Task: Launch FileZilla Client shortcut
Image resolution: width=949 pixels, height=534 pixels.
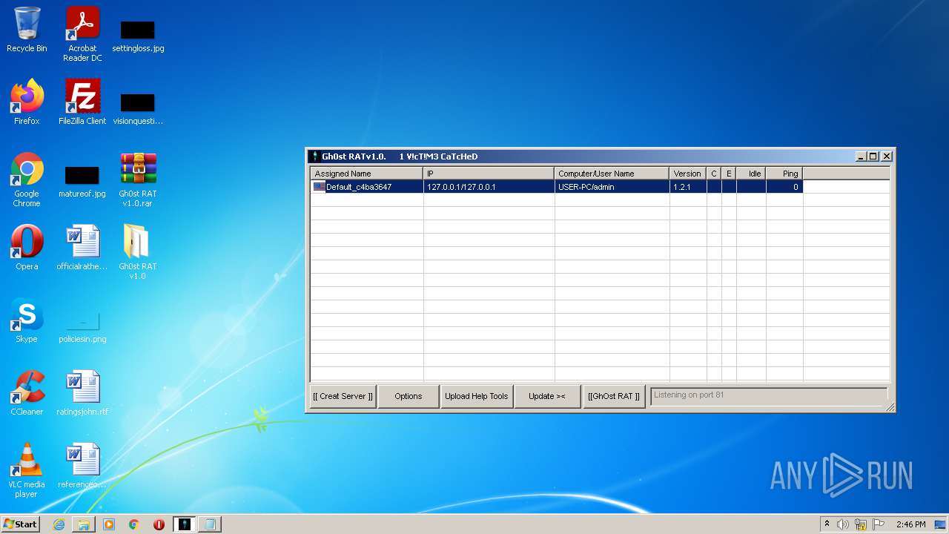Action: pyautogui.click(x=82, y=102)
